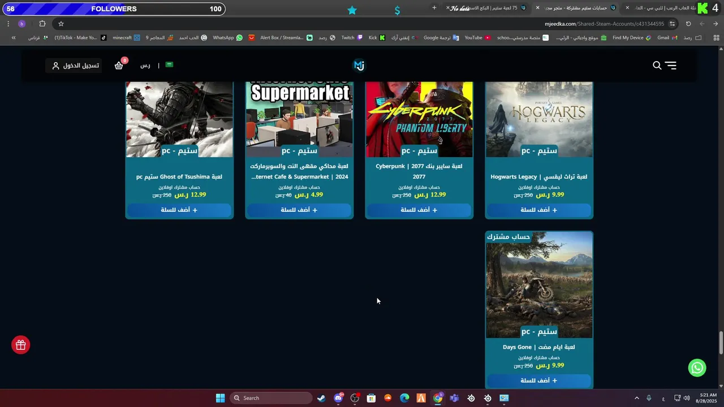Screen dimensions: 724x407
Task: Open the Saudi flag country selector
Action: coord(169,65)
